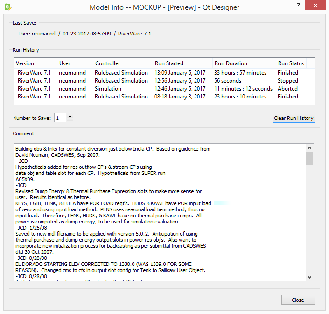This screenshot has width=329, height=314.
Task: Click the comment line 'David Neuman, CADSWES, Sep 2007.'
Action: [57, 155]
